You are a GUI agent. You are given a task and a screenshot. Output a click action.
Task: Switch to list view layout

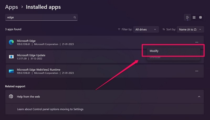coord(187,18)
